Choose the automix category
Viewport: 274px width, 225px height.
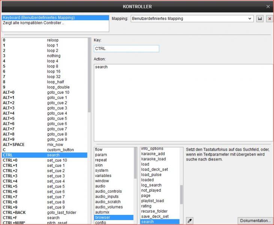(x=114, y=212)
